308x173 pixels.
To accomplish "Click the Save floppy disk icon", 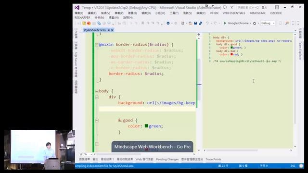I will coord(195,23).
